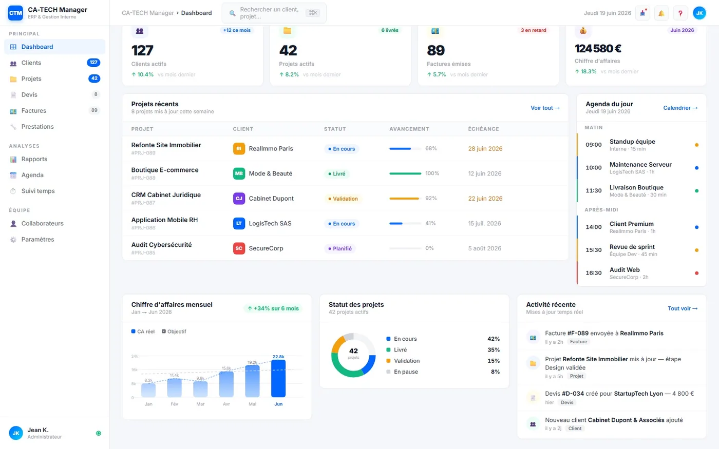This screenshot has width=719, height=449.
Task: Click the search field for client or project
Action: [x=274, y=13]
